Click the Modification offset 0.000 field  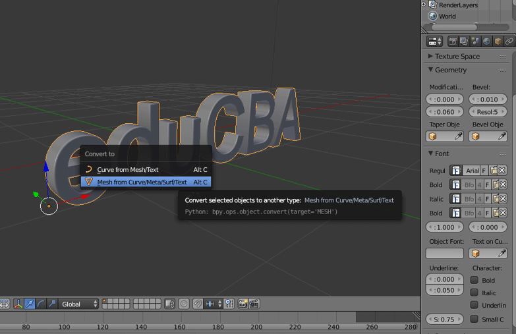click(445, 99)
